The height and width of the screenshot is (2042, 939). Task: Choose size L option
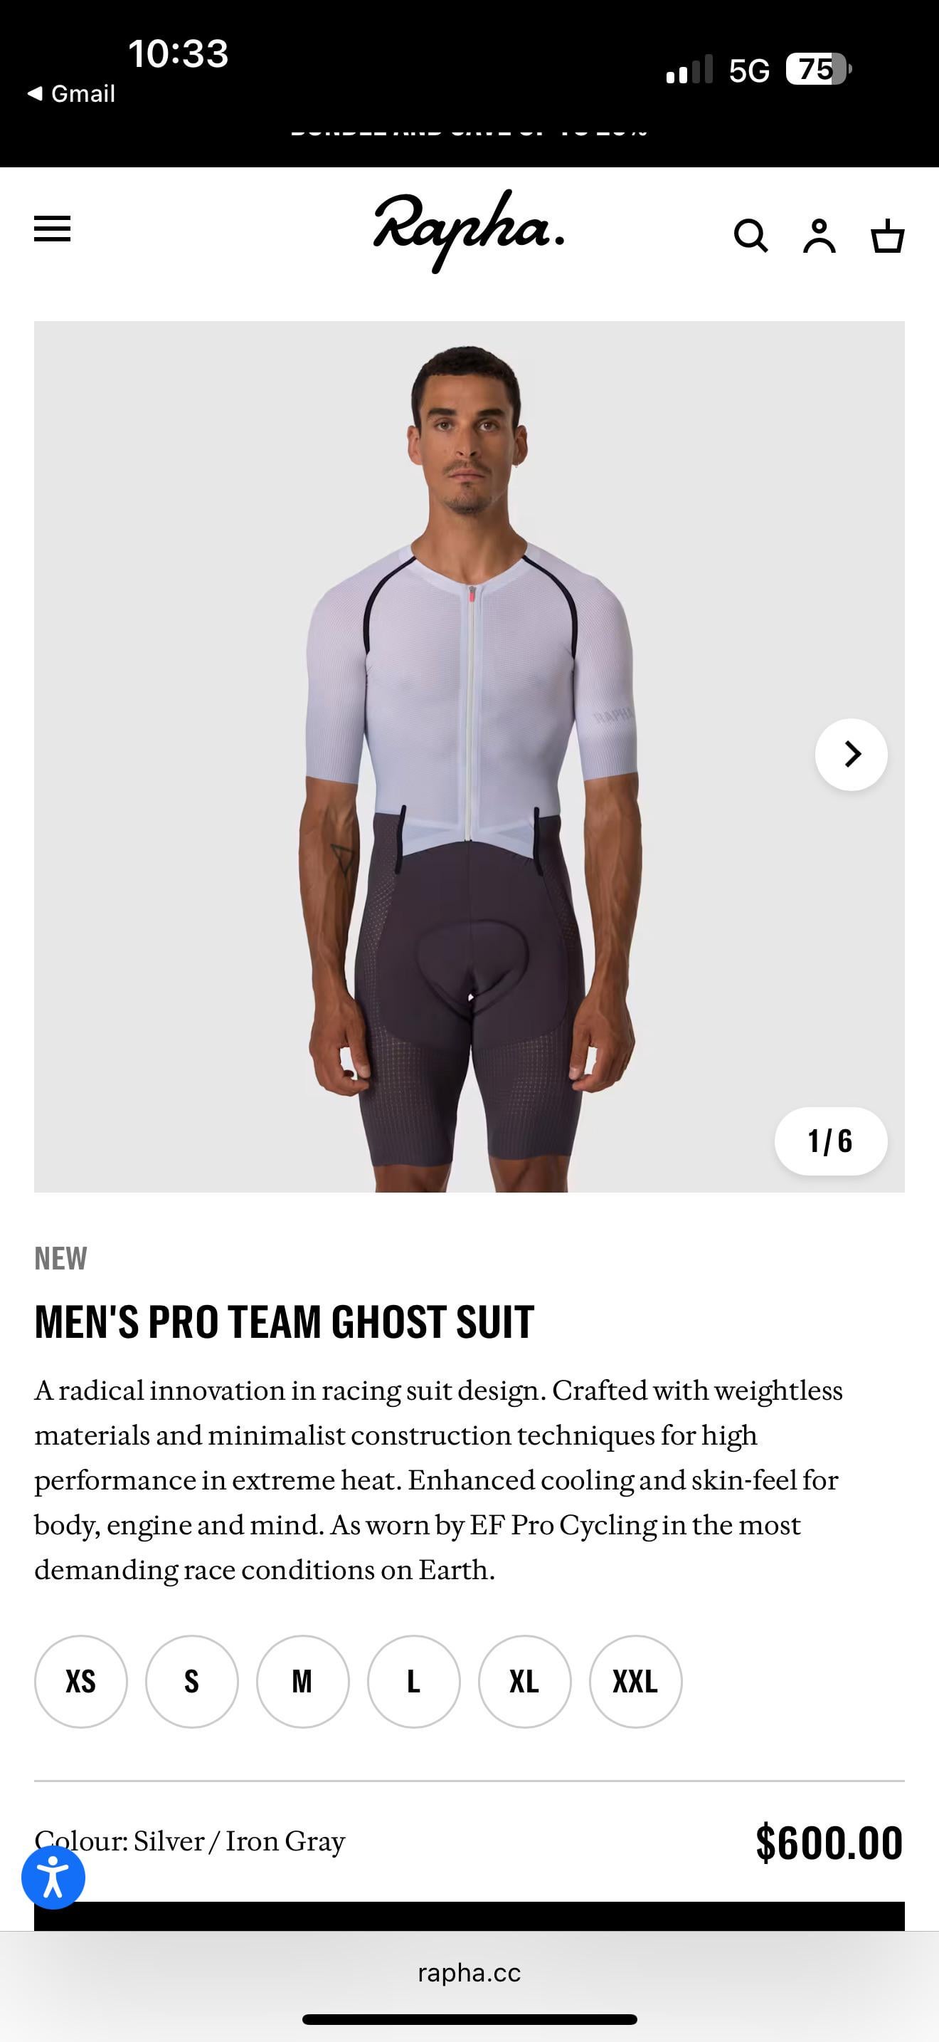(x=413, y=1681)
